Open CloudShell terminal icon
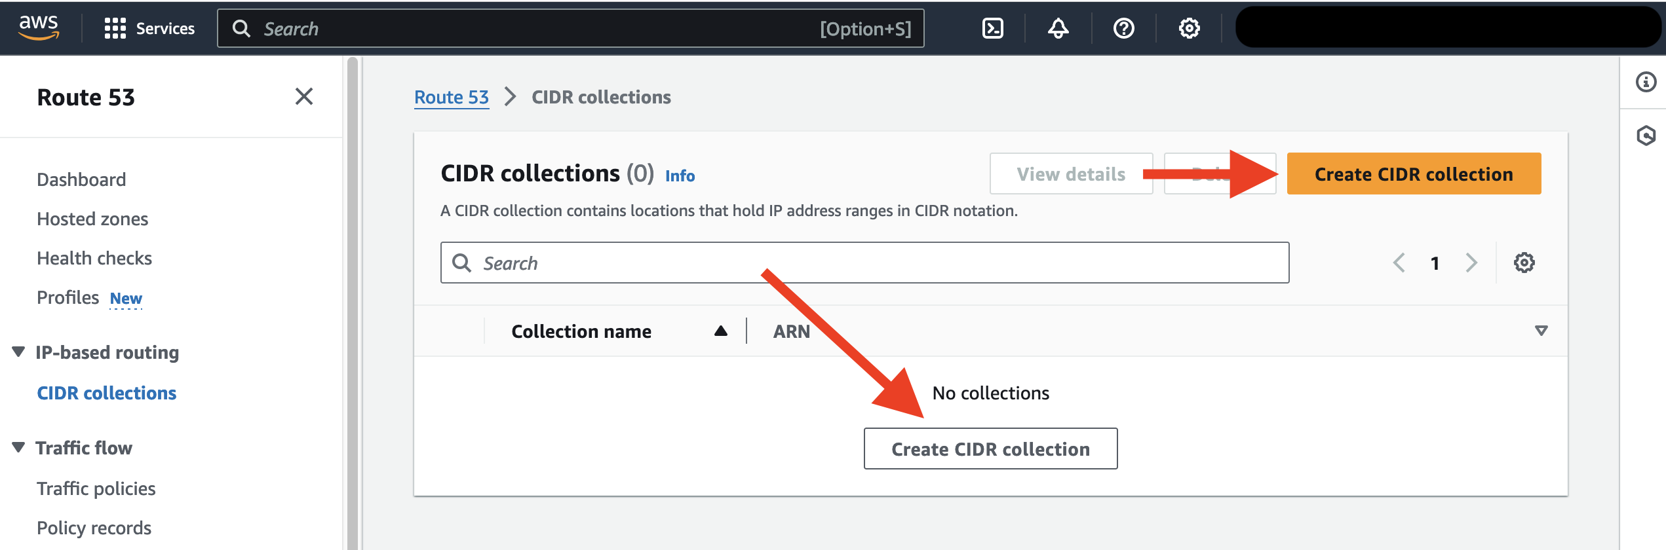This screenshot has width=1666, height=550. click(x=993, y=28)
